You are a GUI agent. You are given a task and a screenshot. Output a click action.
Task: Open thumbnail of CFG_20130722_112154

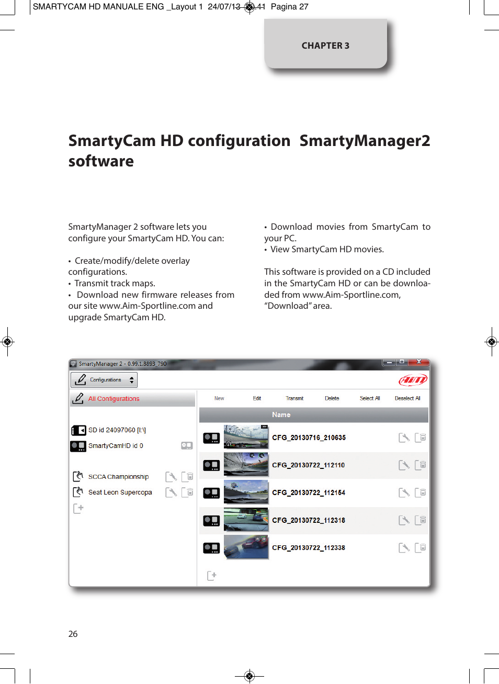(x=246, y=492)
